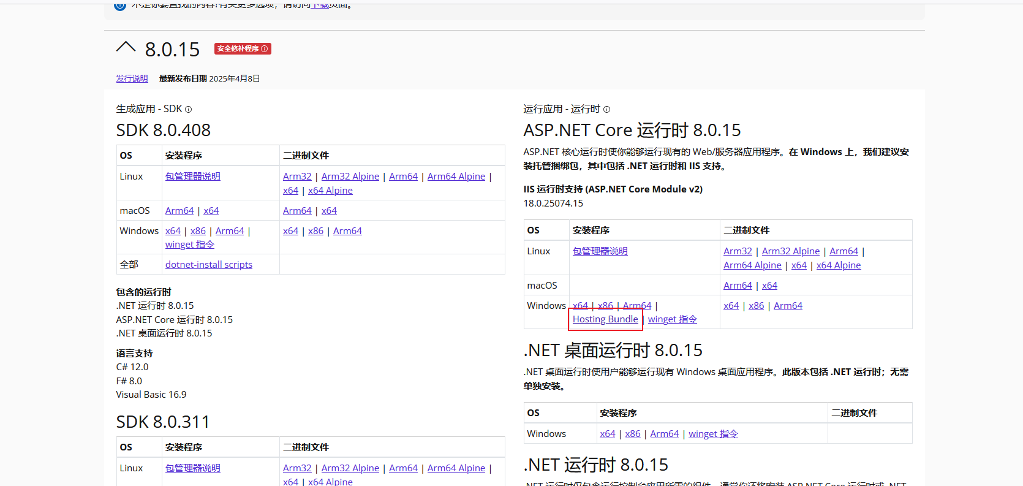Click the red security patch badge
Viewport: 1023px width, 486px height.
pyautogui.click(x=243, y=49)
